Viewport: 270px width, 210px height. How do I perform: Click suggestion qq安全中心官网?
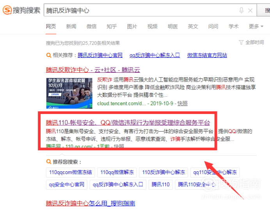[67, 185]
